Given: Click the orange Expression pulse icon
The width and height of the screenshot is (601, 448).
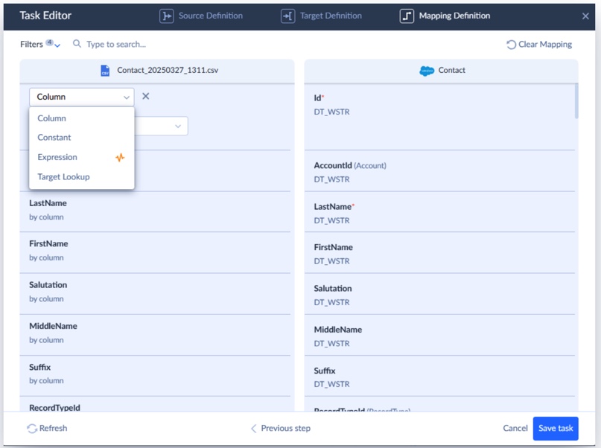Looking at the screenshot, I should click(x=120, y=157).
